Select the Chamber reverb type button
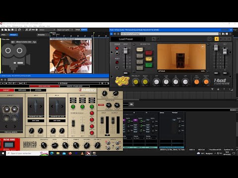Screen dimensions: 238x178 (x=140, y=49)
